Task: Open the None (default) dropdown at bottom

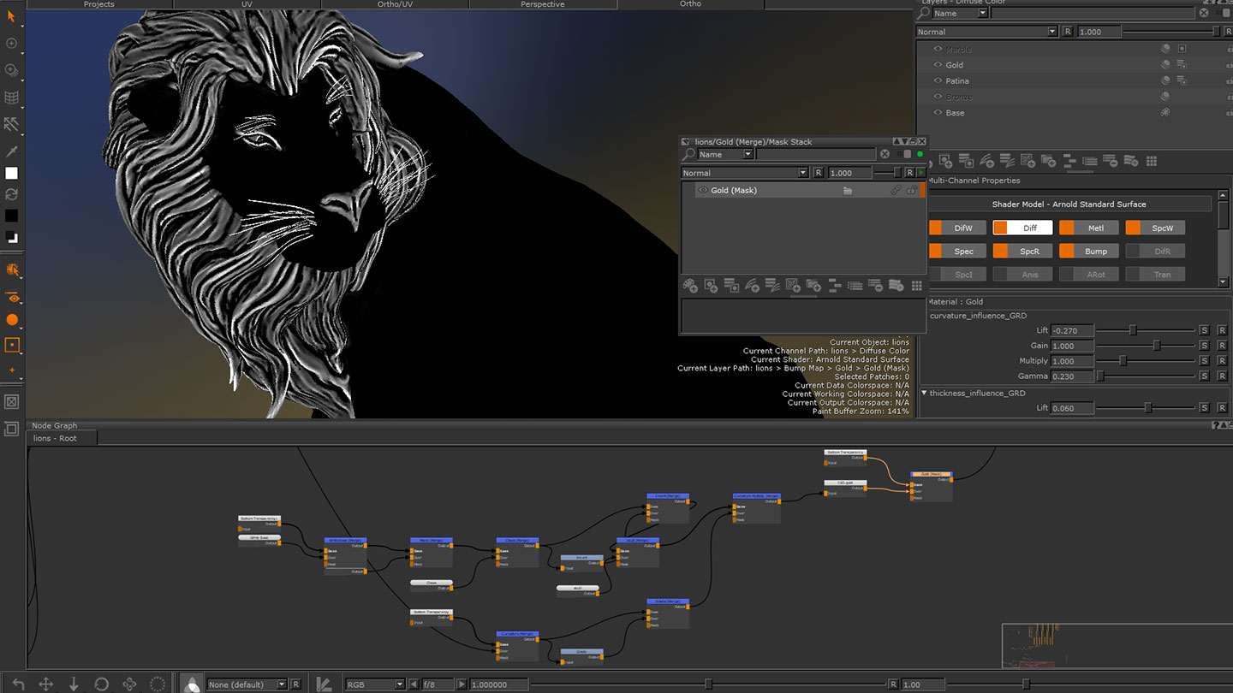Action: click(247, 684)
